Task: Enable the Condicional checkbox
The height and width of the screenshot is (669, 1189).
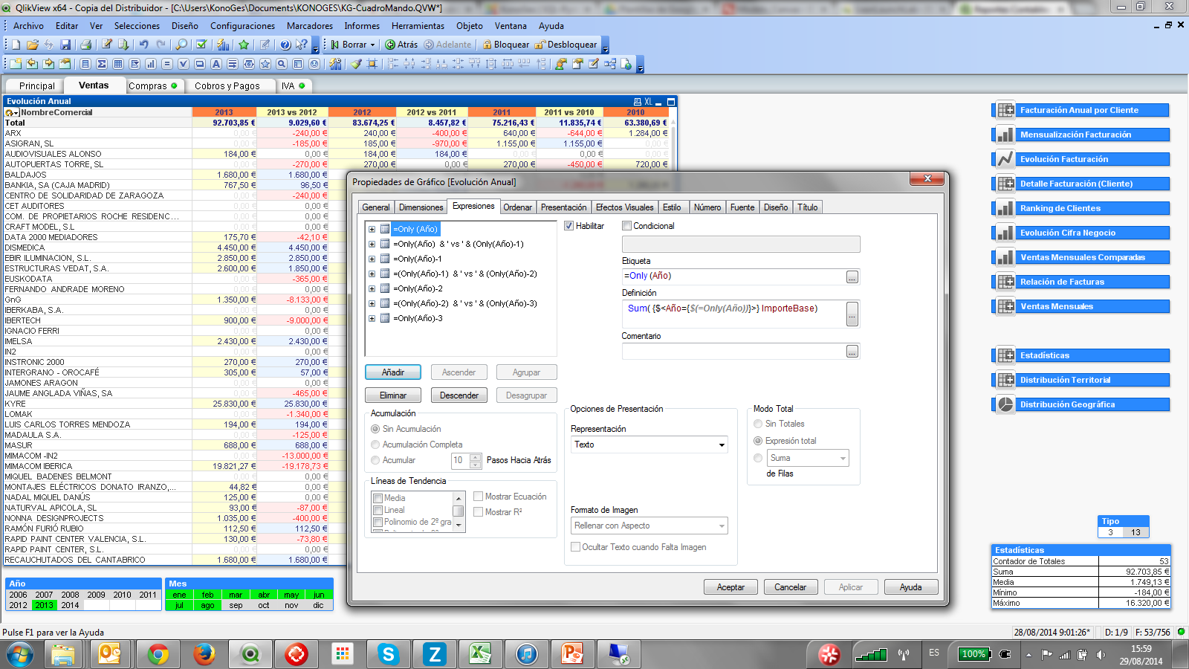Action: click(x=626, y=226)
